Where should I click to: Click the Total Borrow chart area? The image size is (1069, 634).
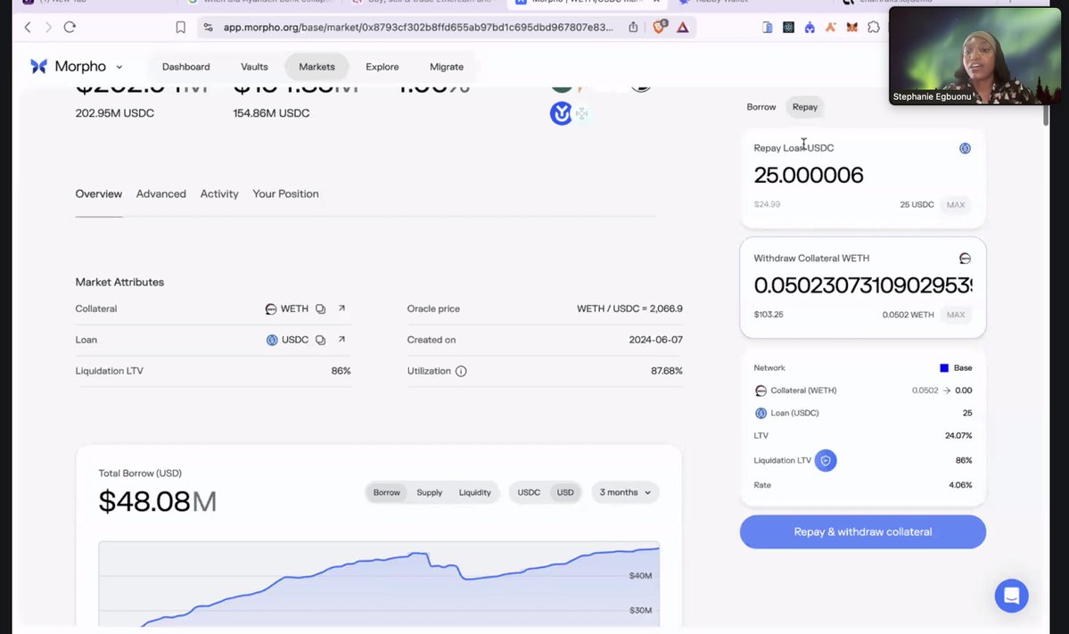coord(378,584)
